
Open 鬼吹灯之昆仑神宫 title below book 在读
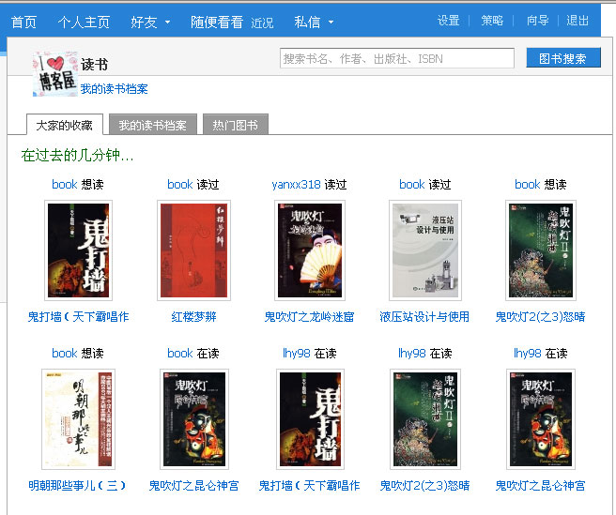tap(193, 485)
